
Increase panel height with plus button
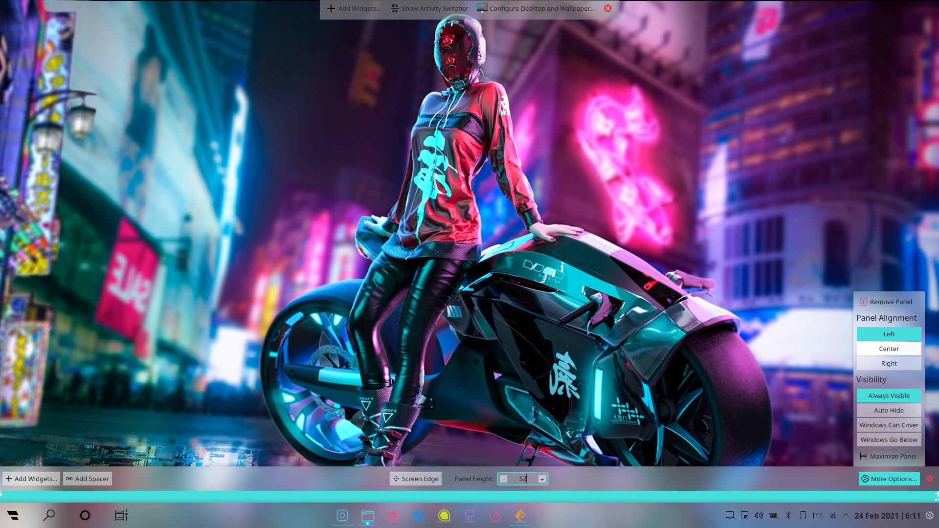point(542,479)
